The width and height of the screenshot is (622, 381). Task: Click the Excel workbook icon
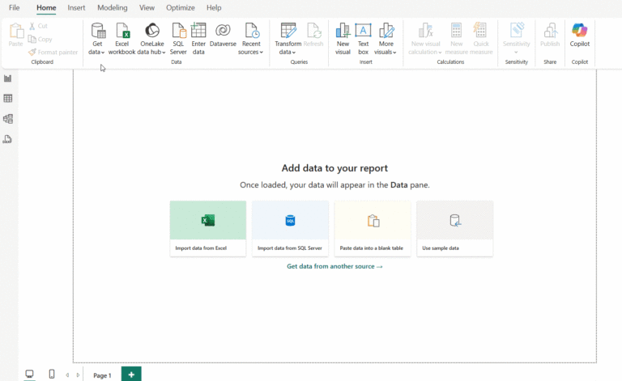click(x=122, y=32)
